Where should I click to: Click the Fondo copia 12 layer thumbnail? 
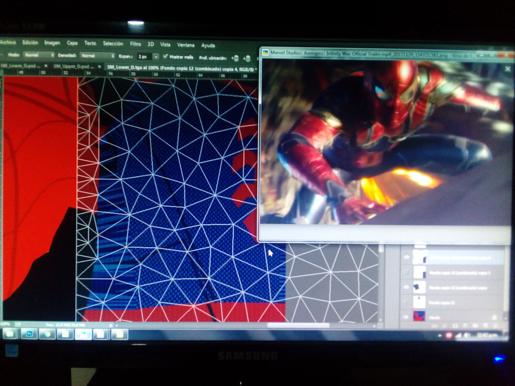point(419,302)
